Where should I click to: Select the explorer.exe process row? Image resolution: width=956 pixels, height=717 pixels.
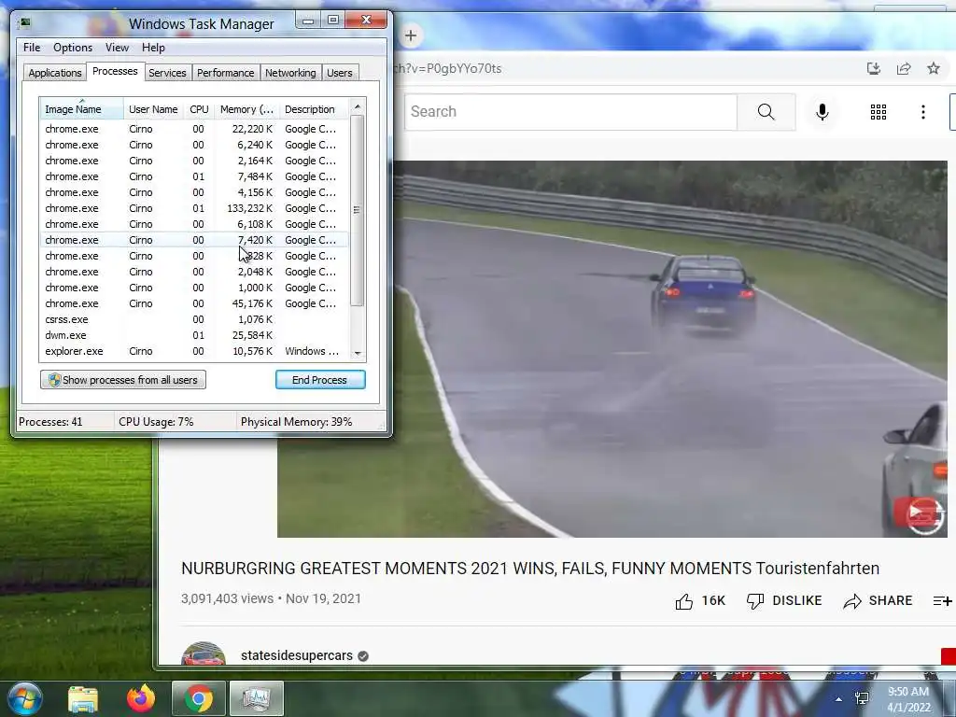pyautogui.click(x=194, y=351)
